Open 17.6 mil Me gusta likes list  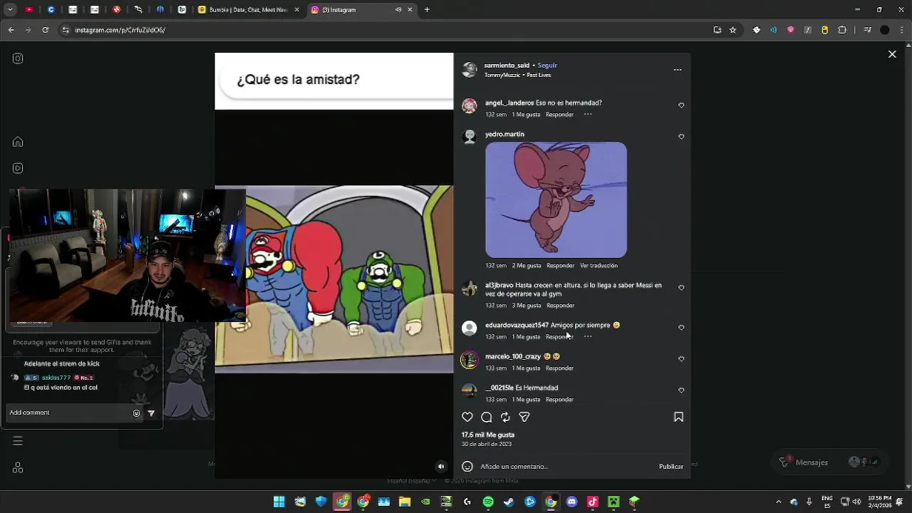(487, 435)
